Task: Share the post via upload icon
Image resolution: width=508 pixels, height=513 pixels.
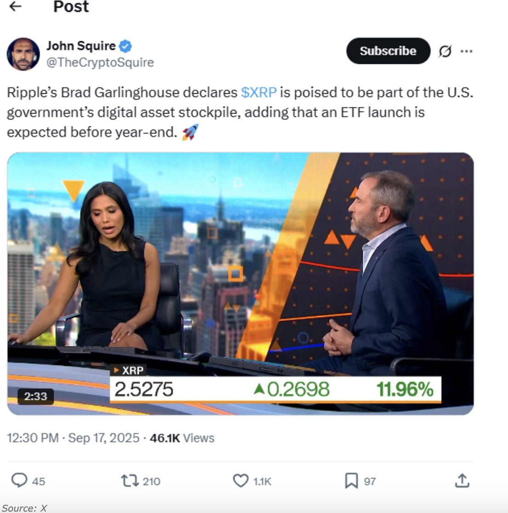Action: (x=462, y=481)
